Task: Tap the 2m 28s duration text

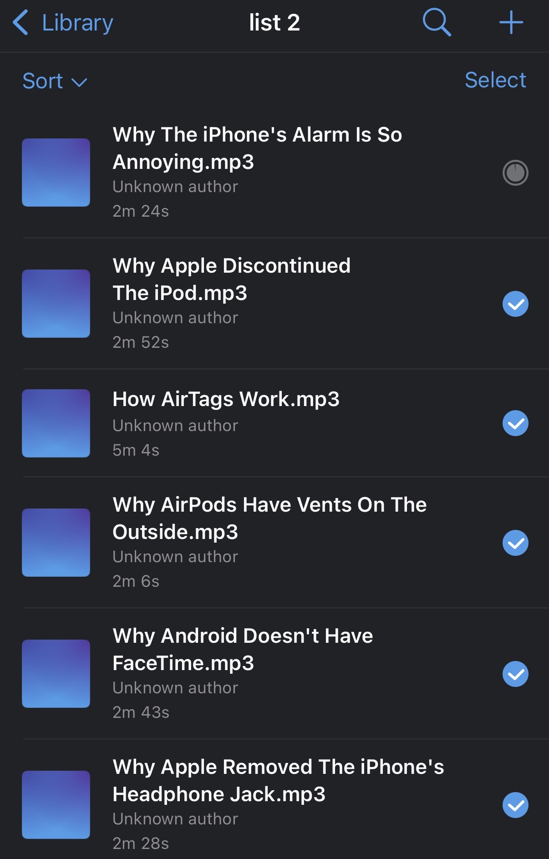Action: 141,844
